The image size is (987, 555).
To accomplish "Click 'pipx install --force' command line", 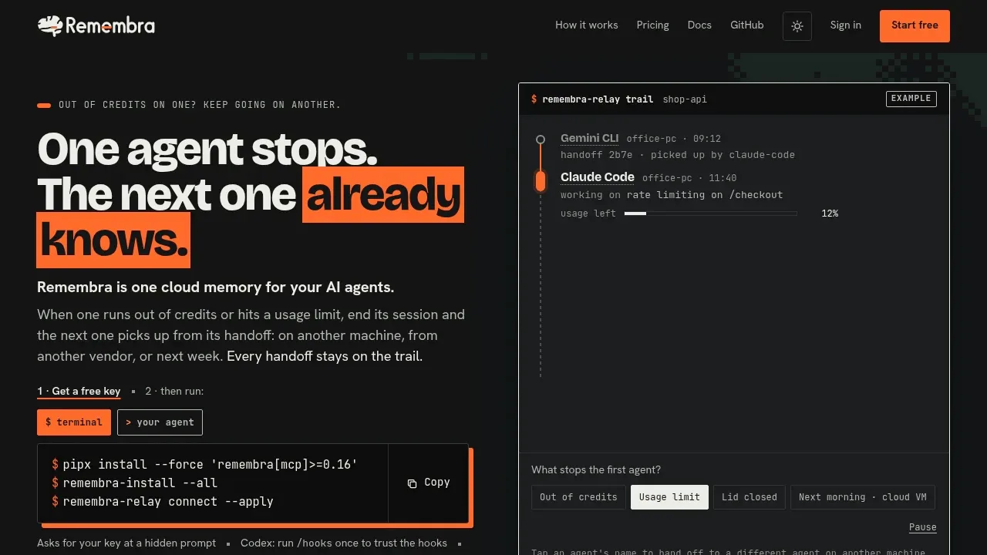I will point(204,465).
